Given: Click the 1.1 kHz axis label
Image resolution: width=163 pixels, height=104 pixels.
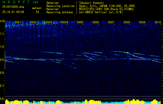Looking at the screenshot, I should click(x=2, y=34).
